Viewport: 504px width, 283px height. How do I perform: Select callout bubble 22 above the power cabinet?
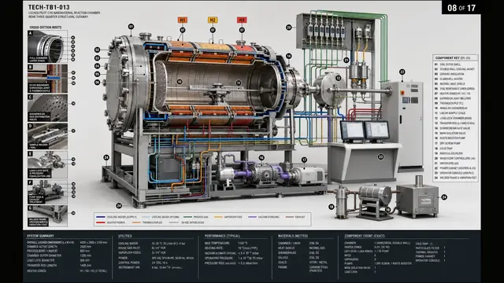click(402, 72)
